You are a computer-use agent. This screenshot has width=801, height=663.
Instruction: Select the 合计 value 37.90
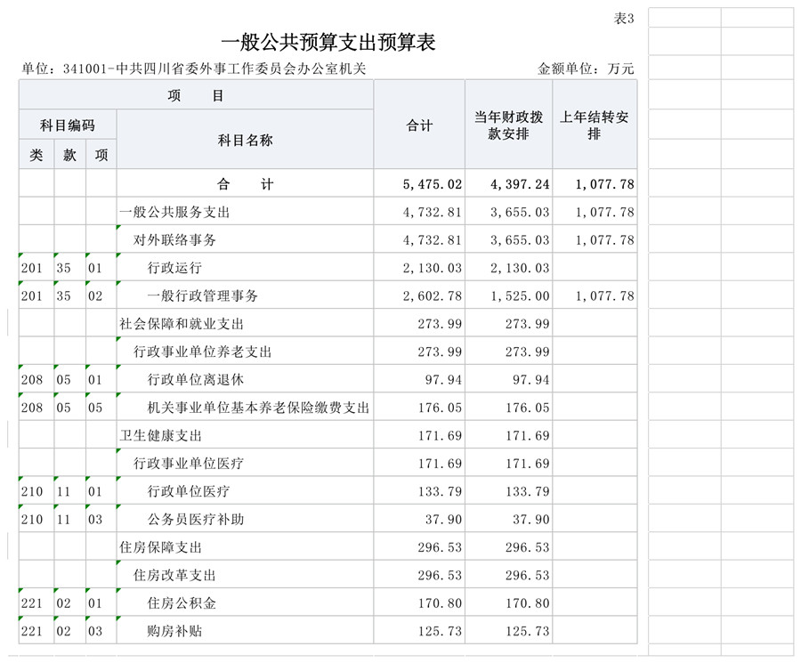click(x=443, y=520)
